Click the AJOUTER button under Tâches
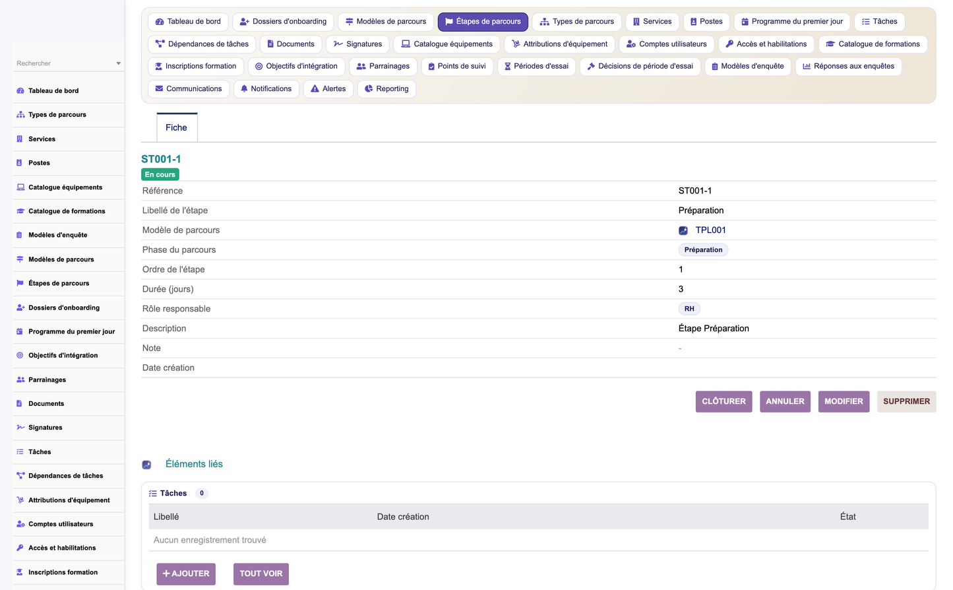The width and height of the screenshot is (953, 590). pos(186,574)
